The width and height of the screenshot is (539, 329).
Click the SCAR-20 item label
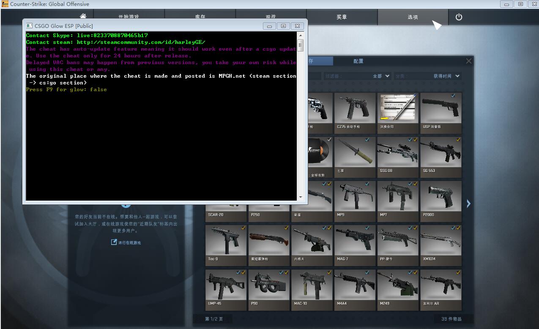point(216,215)
